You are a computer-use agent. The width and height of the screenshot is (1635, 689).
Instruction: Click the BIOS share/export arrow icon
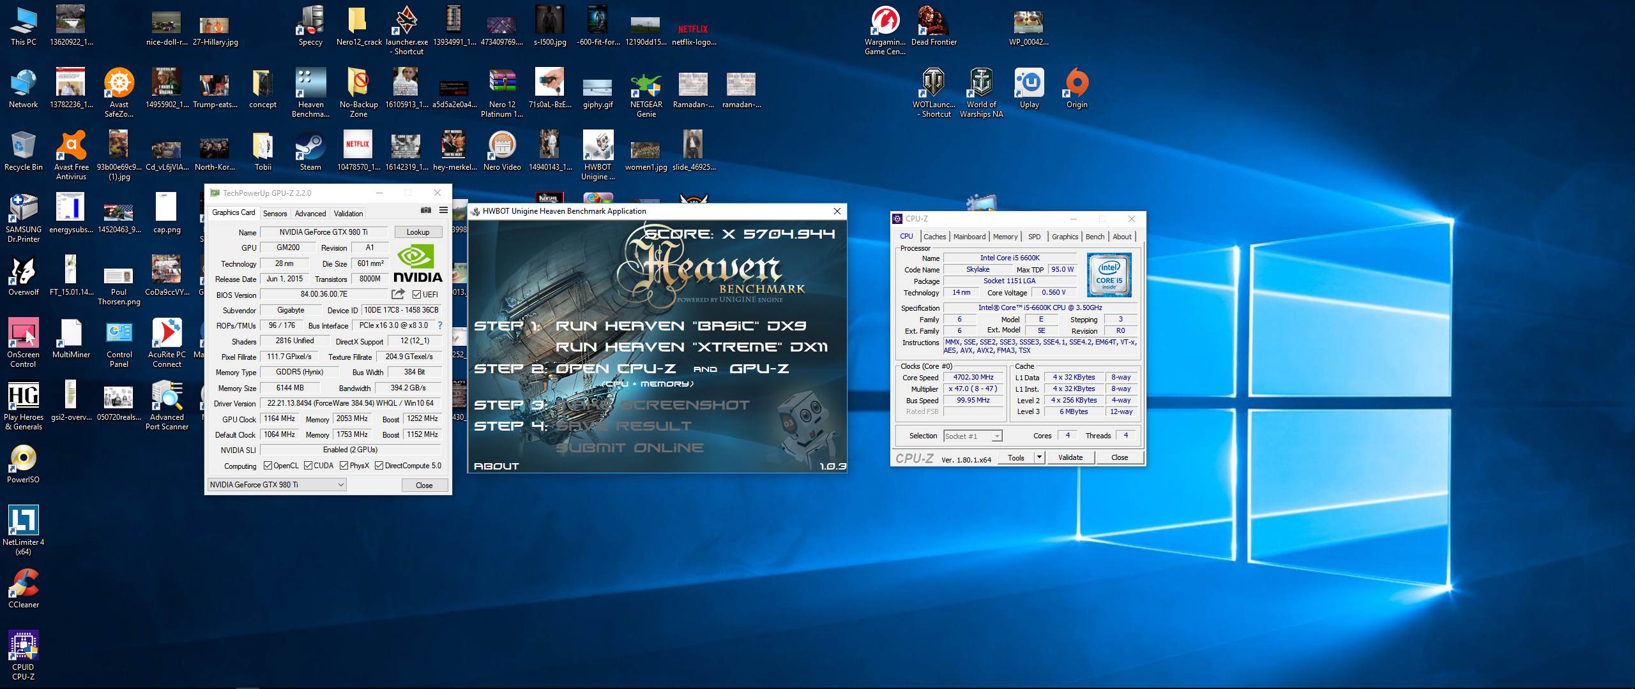point(398,294)
